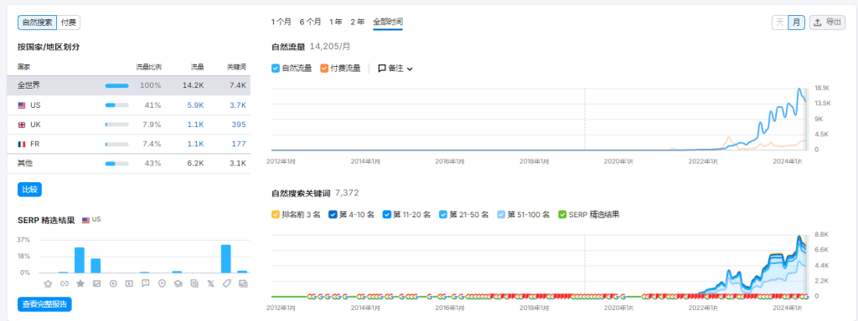Open FR keywords link 177
The height and width of the screenshot is (321, 858).
click(x=239, y=144)
